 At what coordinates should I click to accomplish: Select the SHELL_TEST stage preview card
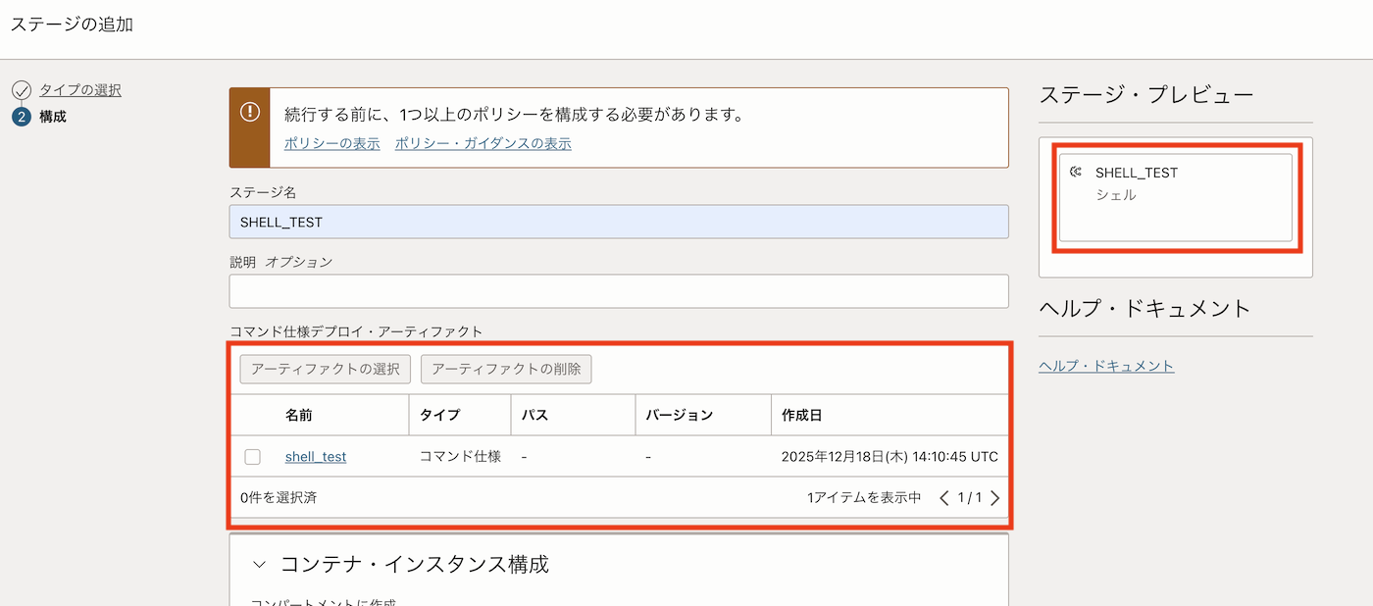1175,197
